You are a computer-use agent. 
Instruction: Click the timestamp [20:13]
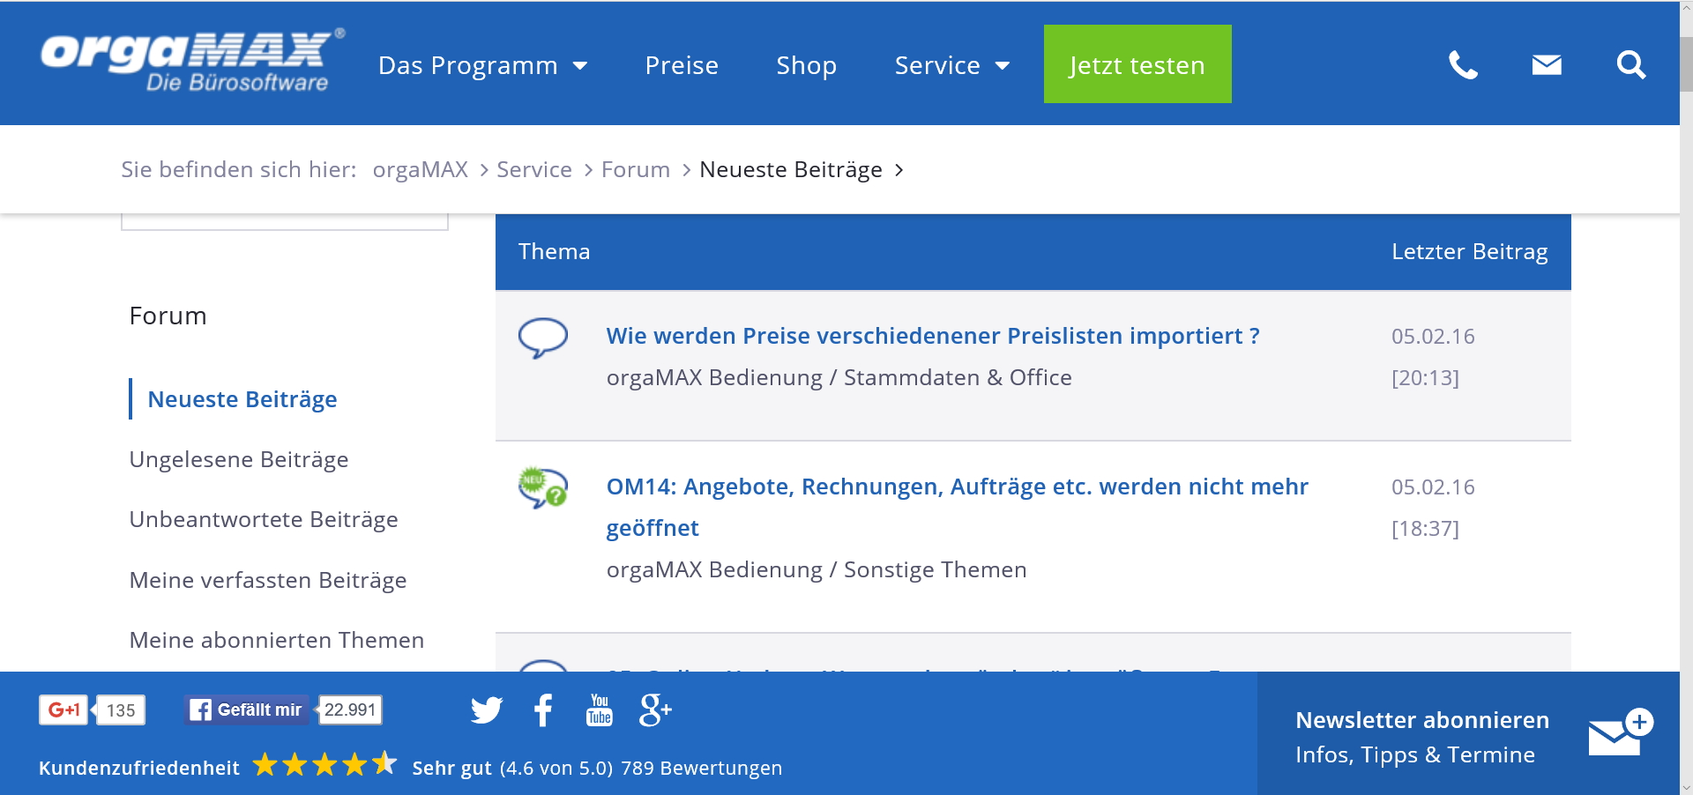click(1425, 377)
